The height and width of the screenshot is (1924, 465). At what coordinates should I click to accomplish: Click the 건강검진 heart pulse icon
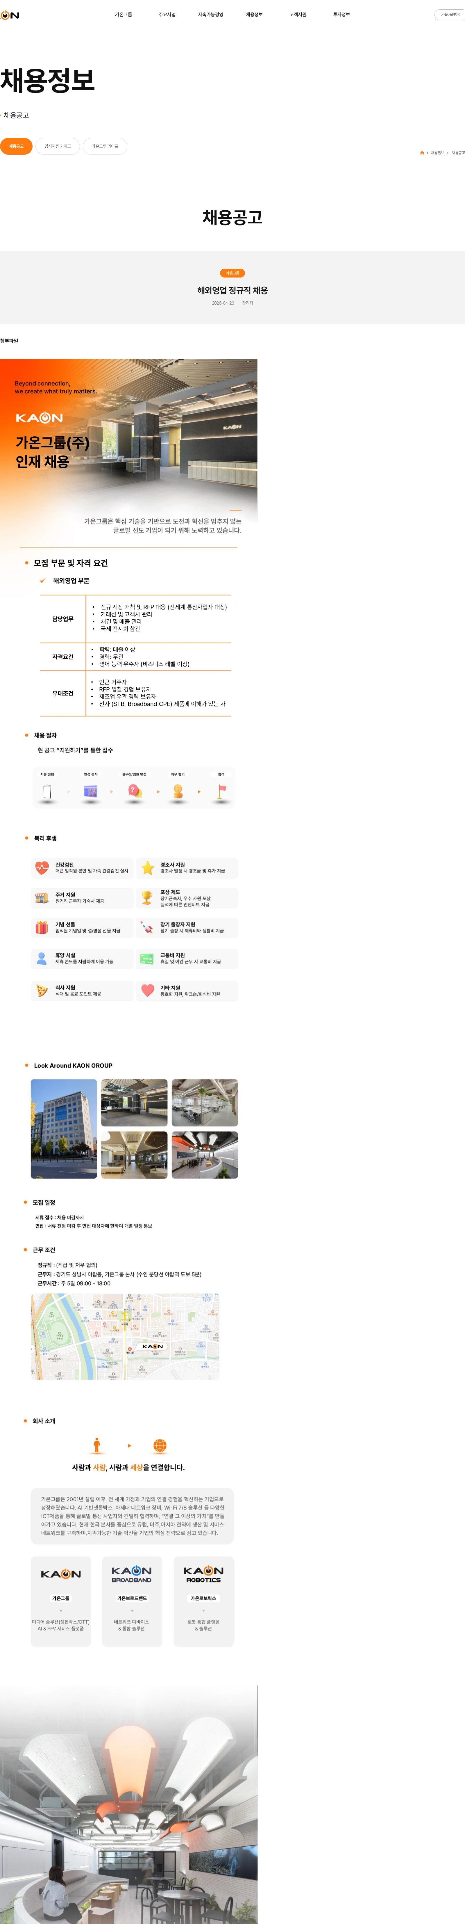coord(42,868)
